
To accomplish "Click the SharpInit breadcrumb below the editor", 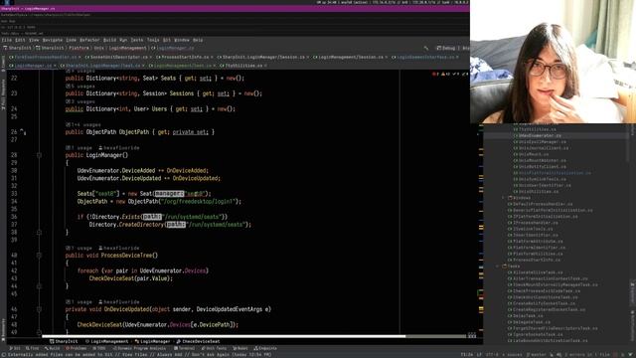I will 64,341.
